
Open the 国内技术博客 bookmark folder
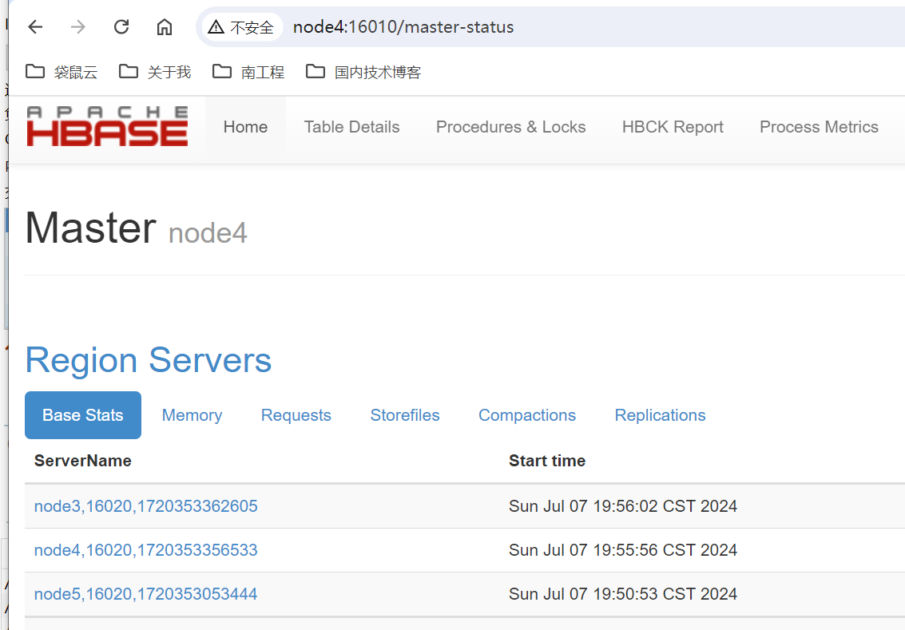pos(363,72)
